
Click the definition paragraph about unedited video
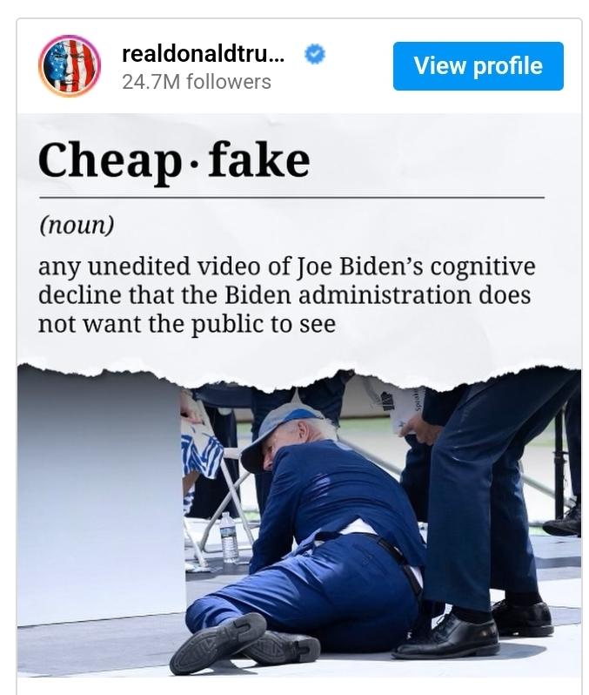point(286,294)
